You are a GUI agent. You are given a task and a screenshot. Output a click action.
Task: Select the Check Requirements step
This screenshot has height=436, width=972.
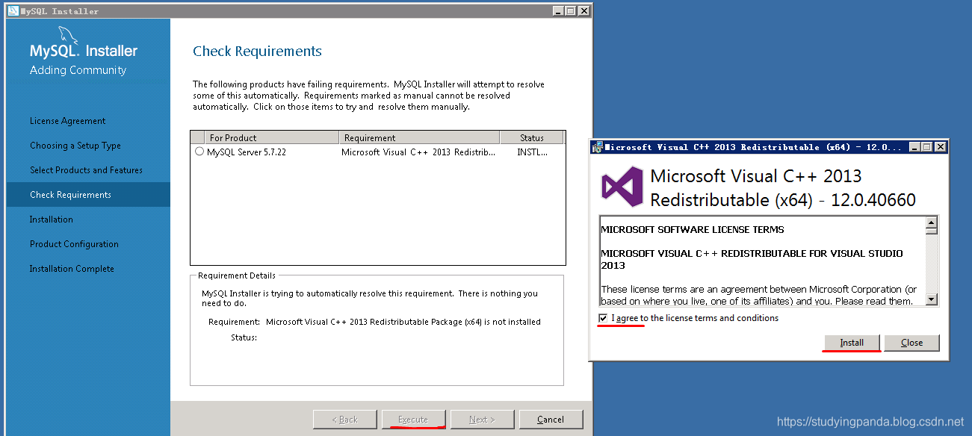pyautogui.click(x=88, y=195)
